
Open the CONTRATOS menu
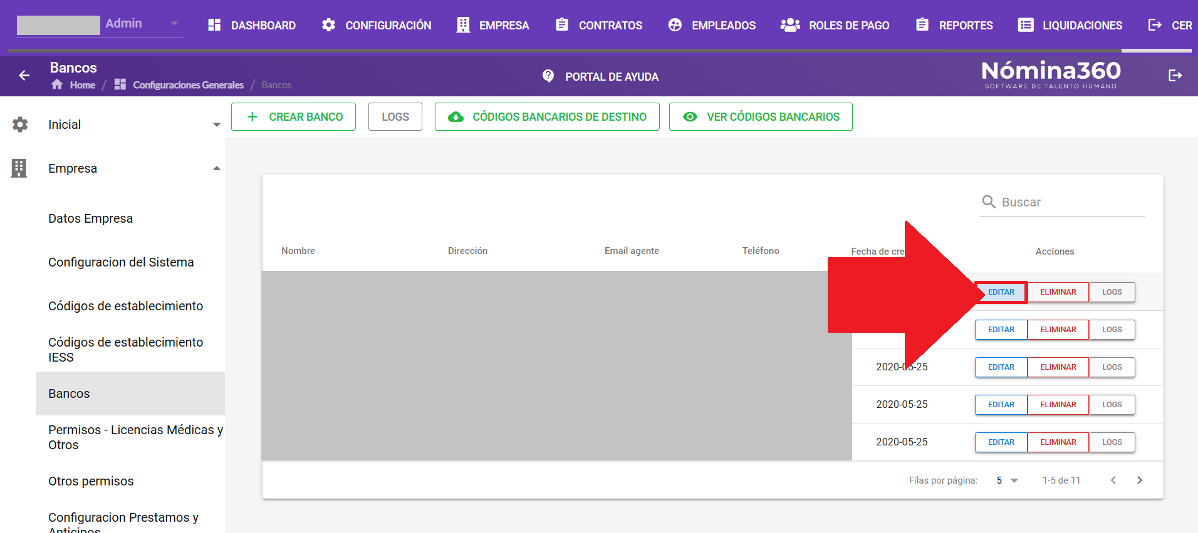(x=599, y=25)
